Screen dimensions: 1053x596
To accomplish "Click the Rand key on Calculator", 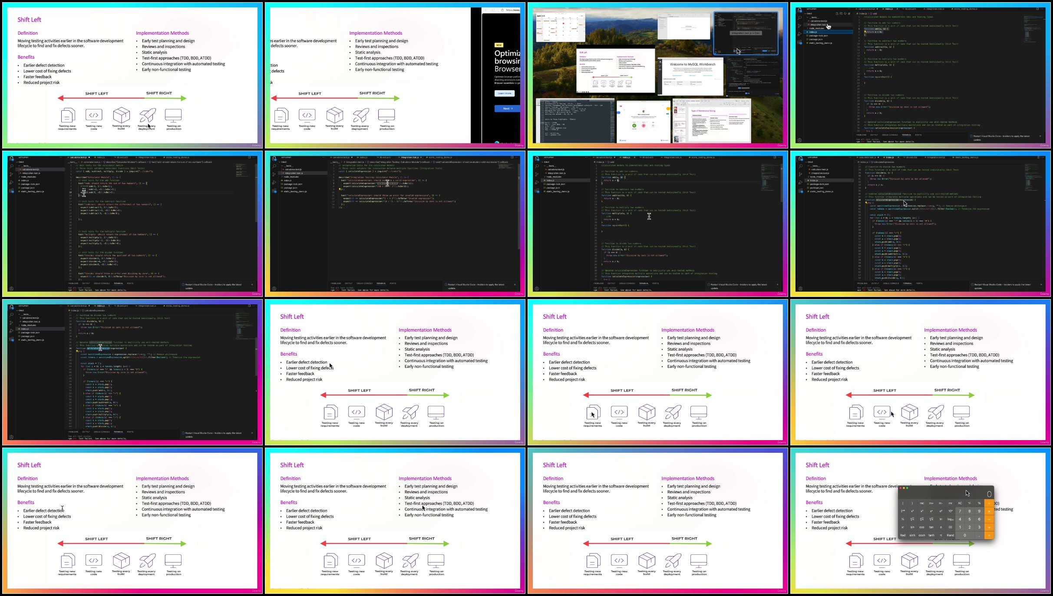I will pos(951,535).
